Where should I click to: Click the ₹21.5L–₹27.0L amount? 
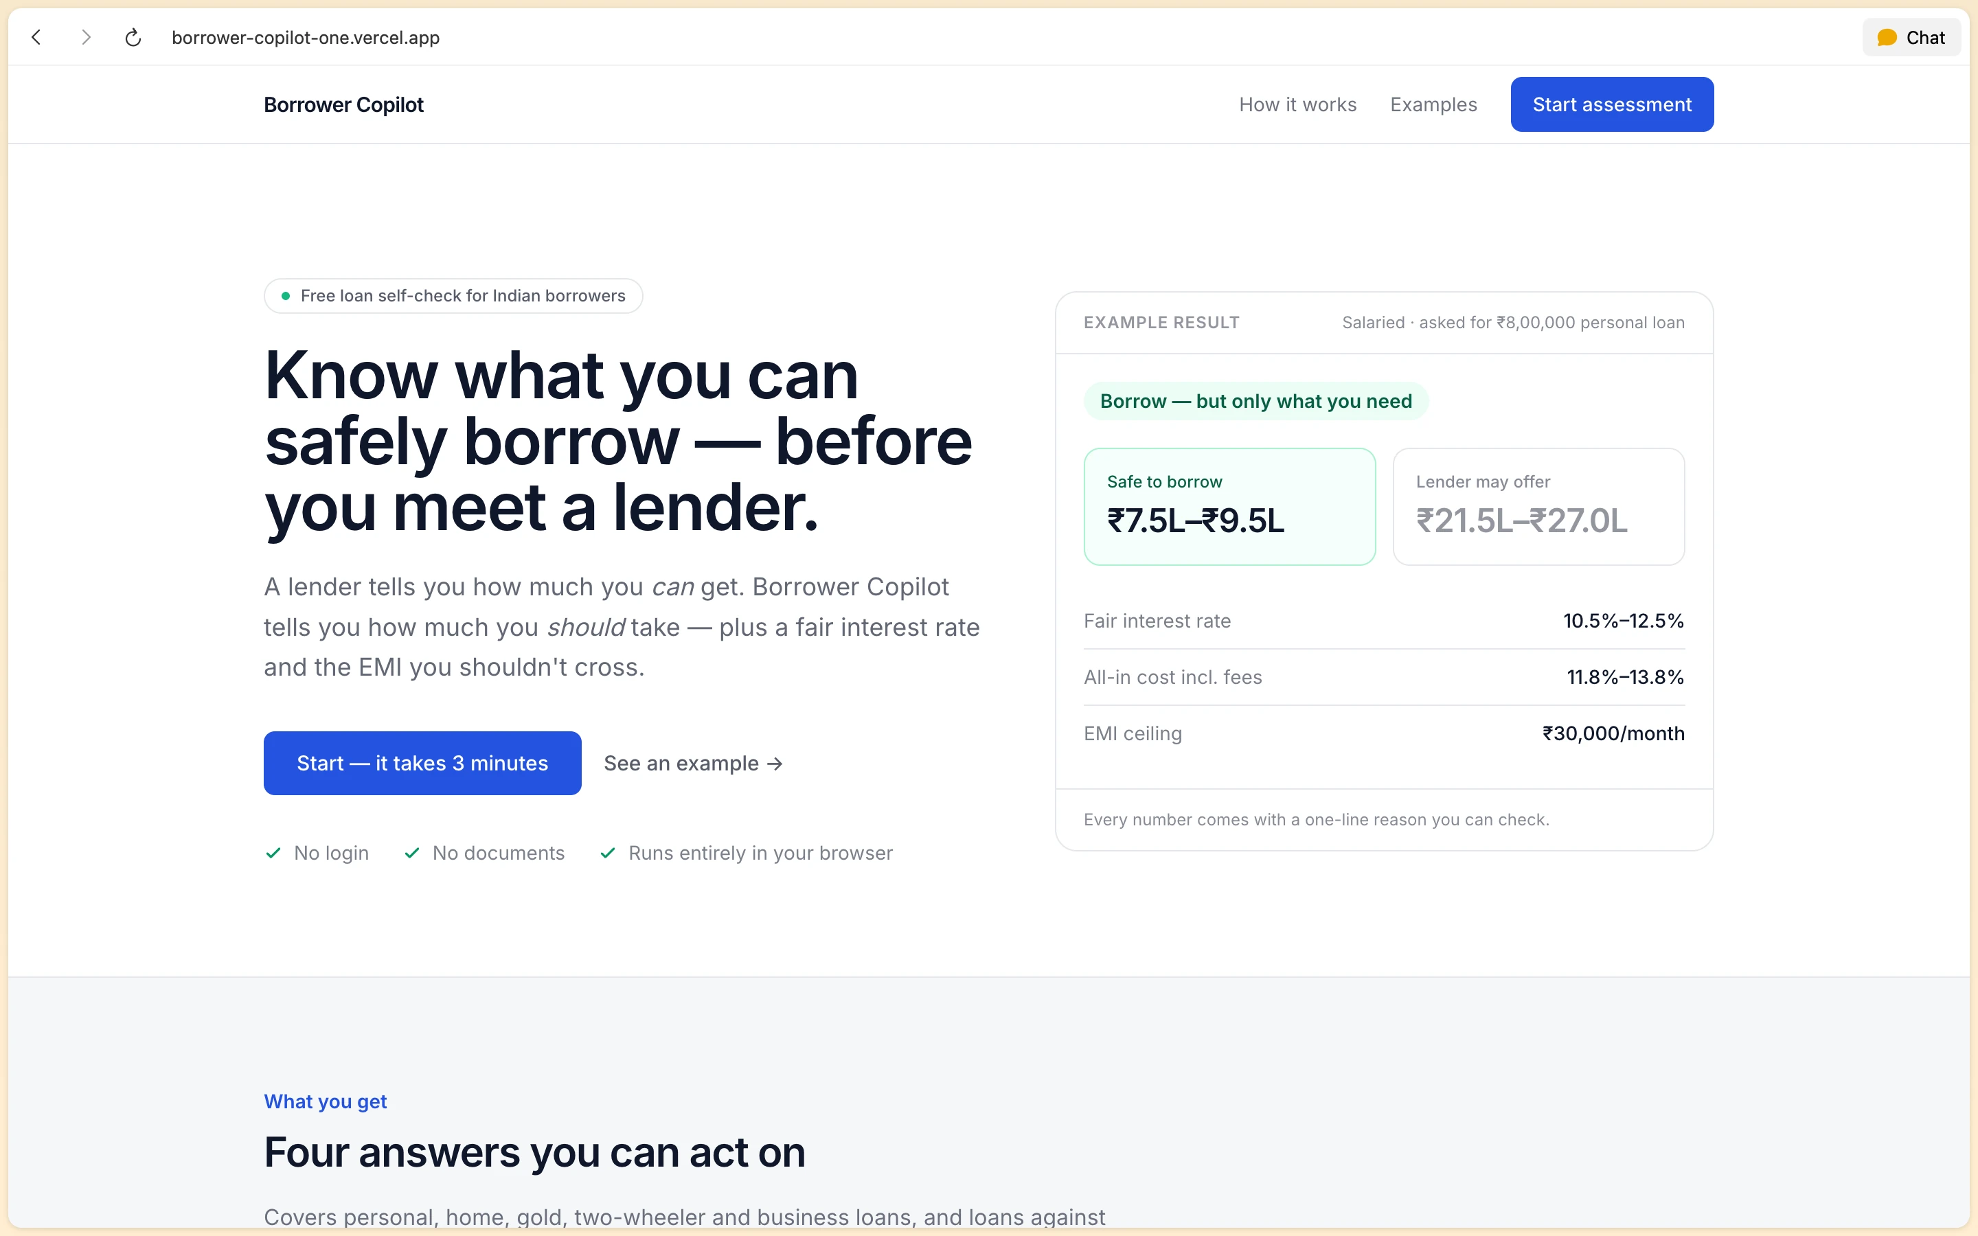pos(1521,520)
